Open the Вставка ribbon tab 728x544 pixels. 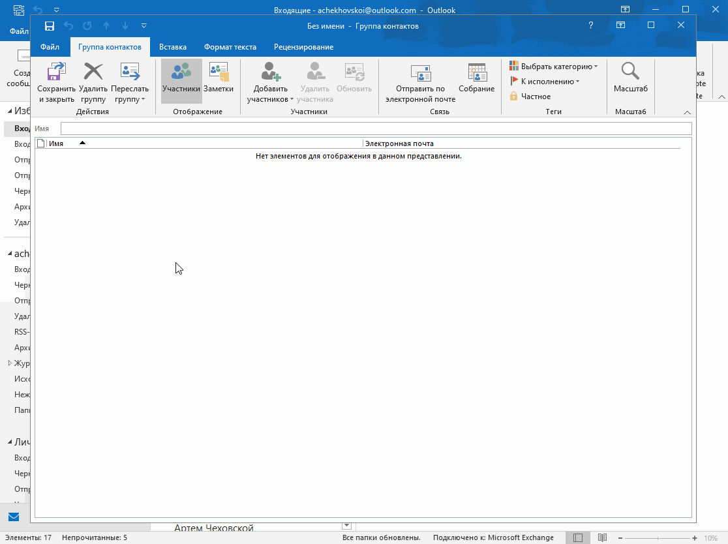click(x=173, y=47)
